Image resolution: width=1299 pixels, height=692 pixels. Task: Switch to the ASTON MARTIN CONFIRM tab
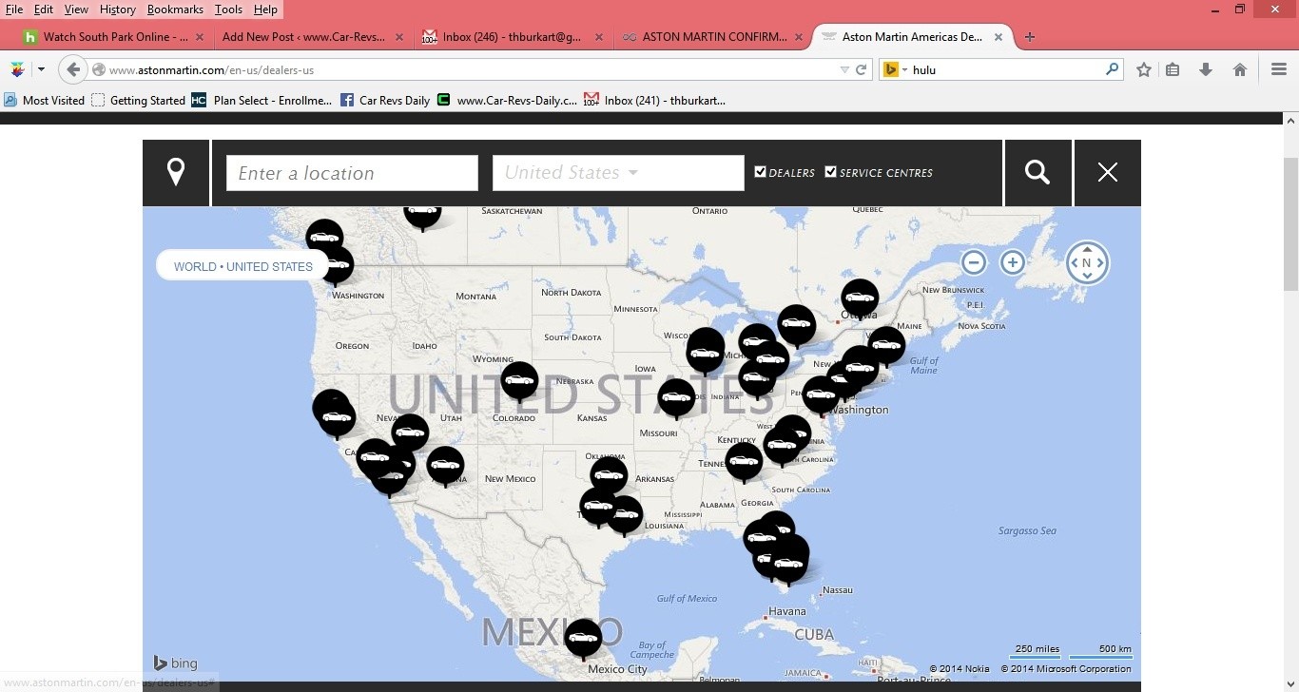click(714, 37)
